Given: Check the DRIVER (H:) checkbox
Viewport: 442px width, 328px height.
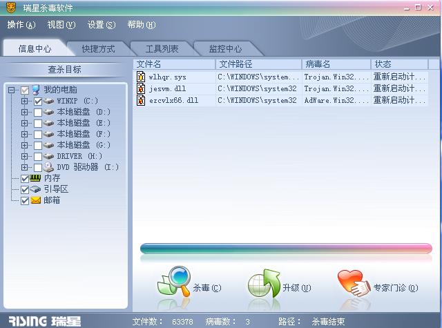Looking at the screenshot, I should point(38,156).
